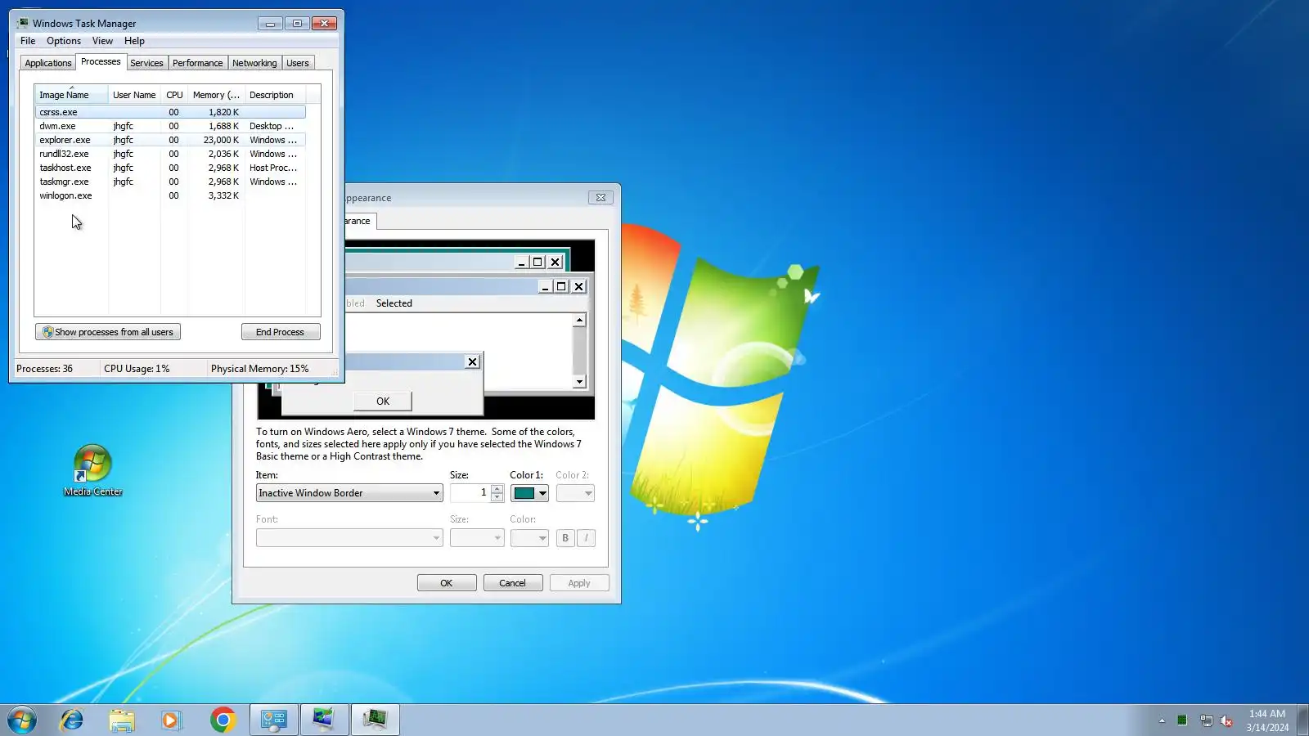Sort processes by Memory column

(x=216, y=95)
